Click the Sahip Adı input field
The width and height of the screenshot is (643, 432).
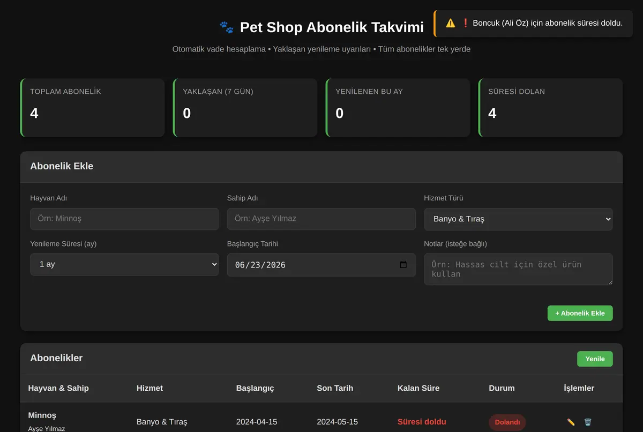322,219
